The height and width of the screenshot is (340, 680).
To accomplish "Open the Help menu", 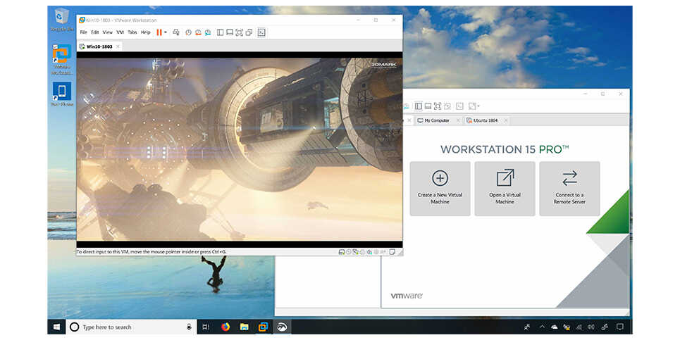I will (145, 32).
